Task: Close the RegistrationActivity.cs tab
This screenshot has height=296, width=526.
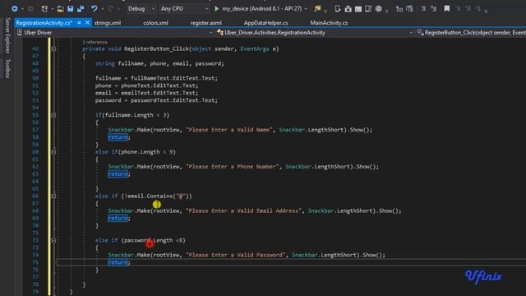Action: point(88,22)
